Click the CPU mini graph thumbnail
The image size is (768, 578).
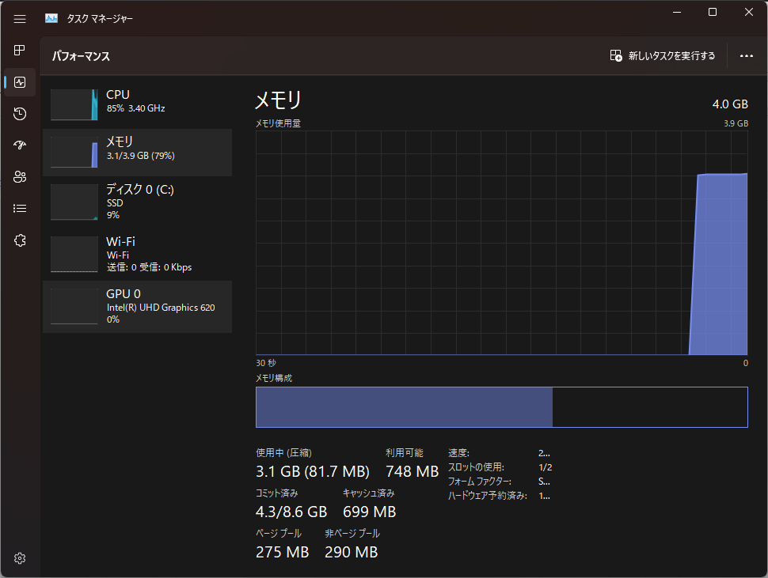74,104
